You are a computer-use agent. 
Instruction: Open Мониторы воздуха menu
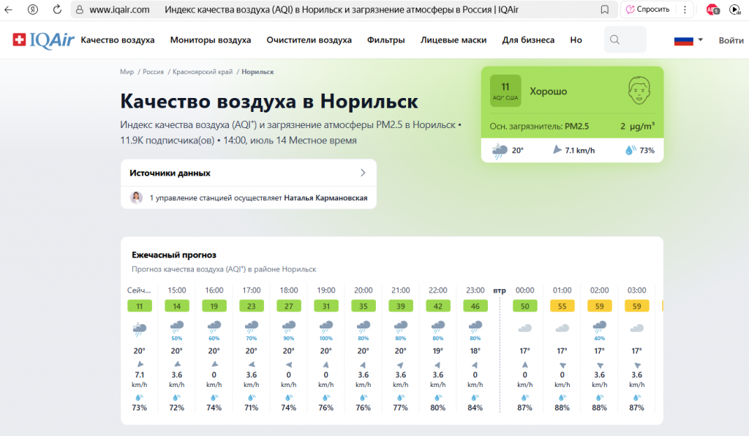coord(211,40)
